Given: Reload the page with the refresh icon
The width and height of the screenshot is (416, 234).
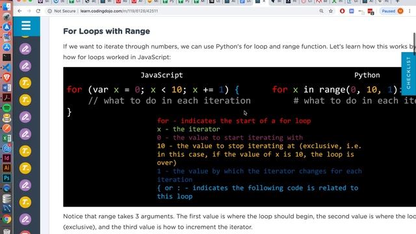Looking at the screenshot, I should pos(38,11).
